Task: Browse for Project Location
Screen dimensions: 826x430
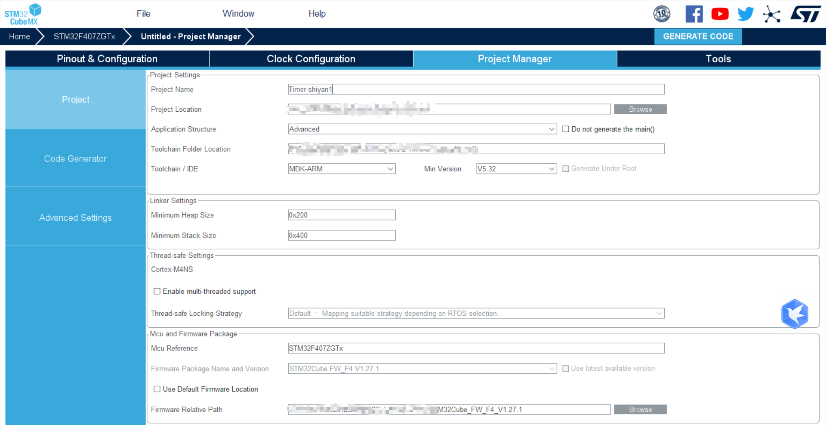Action: click(640, 109)
